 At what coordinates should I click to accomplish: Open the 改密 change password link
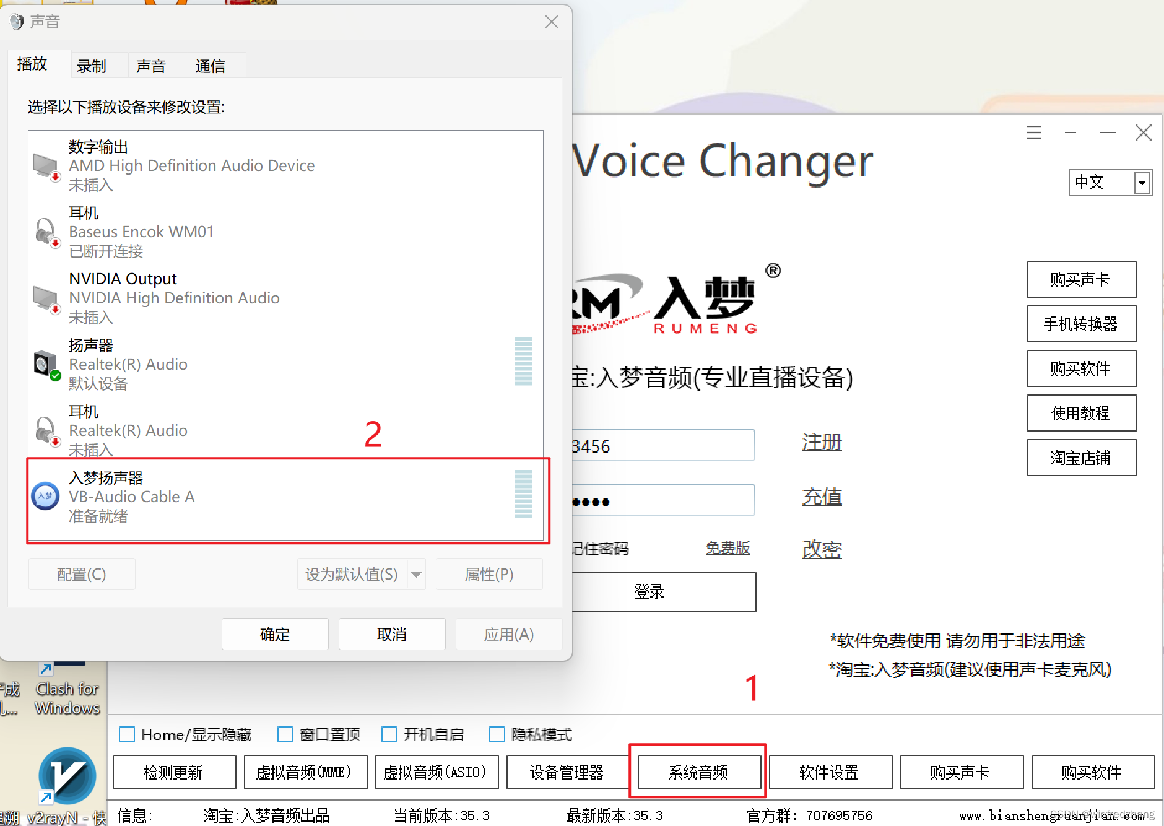[x=822, y=549]
